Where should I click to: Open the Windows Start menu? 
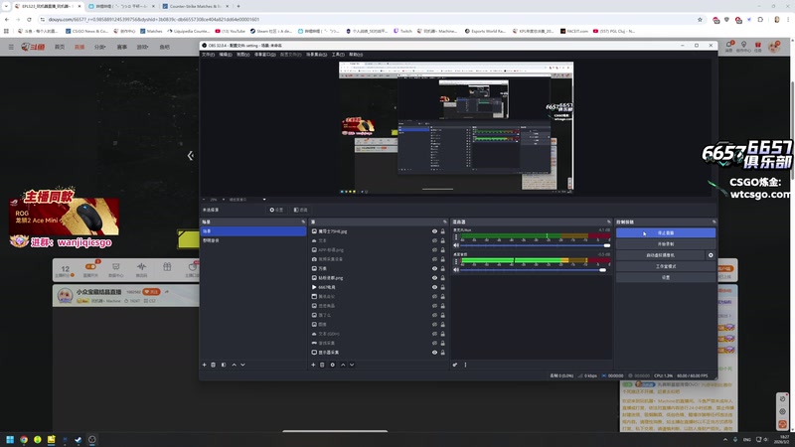10,439
